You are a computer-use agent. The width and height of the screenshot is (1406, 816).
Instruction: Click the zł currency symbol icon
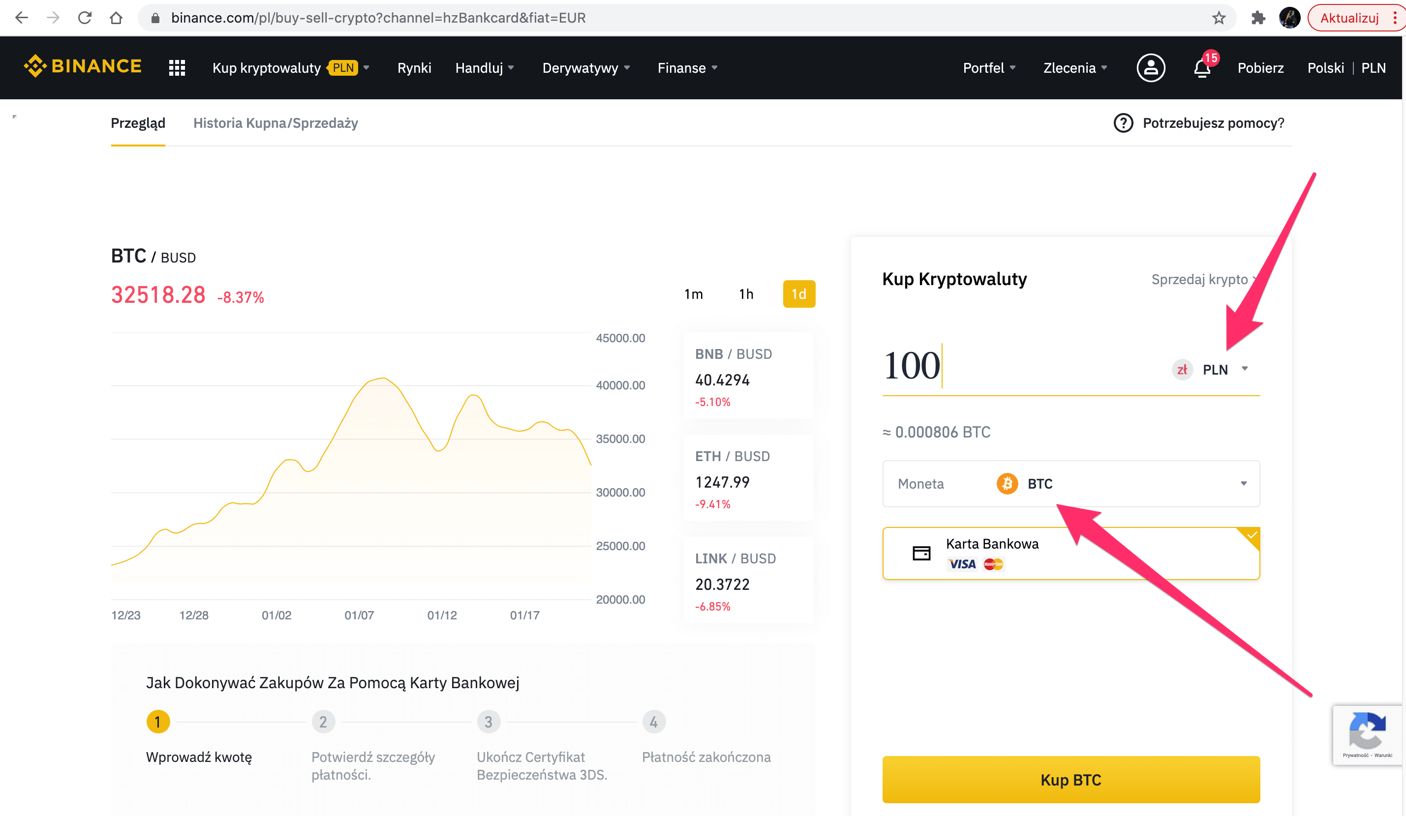click(1182, 370)
